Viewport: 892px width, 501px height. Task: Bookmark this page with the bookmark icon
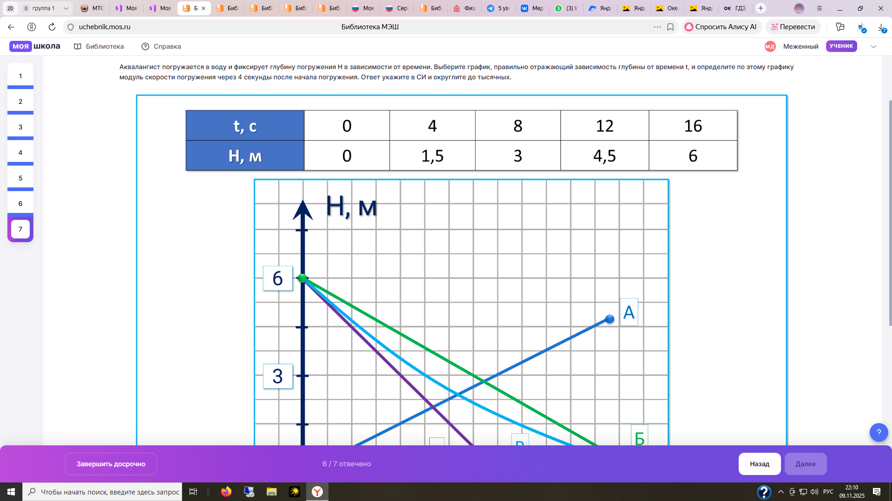(x=670, y=27)
